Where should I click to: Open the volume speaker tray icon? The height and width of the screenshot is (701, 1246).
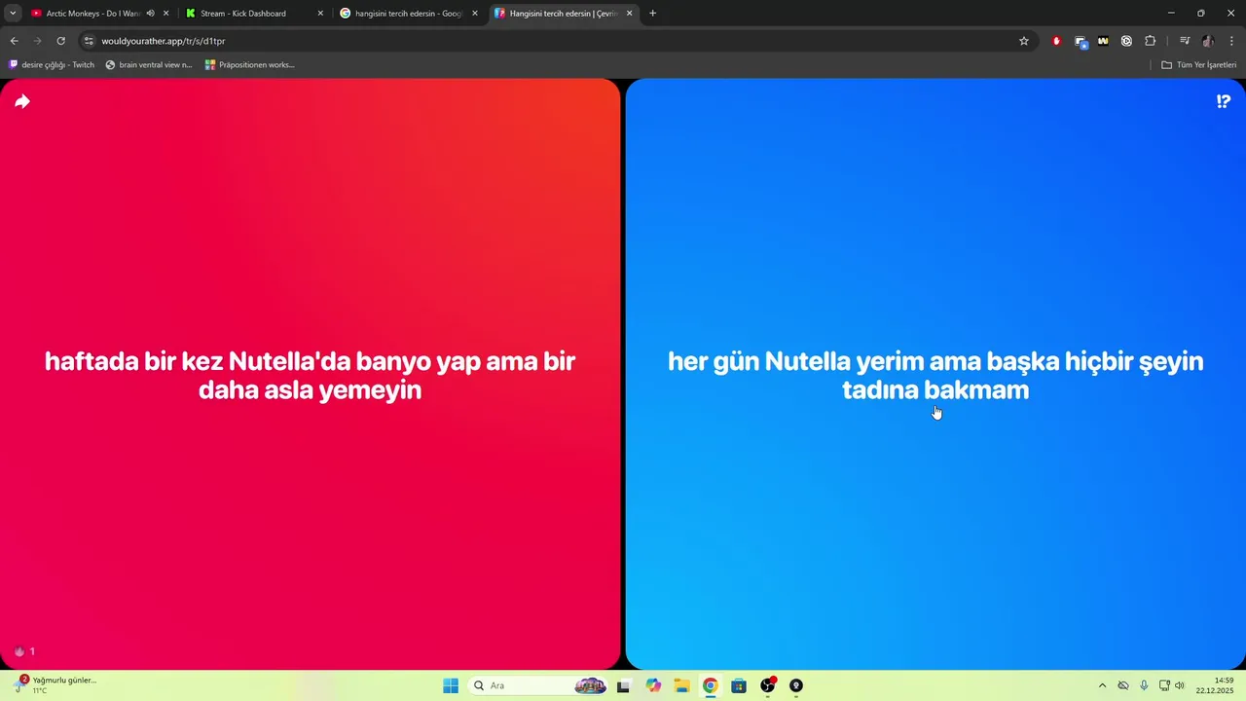[1180, 685]
